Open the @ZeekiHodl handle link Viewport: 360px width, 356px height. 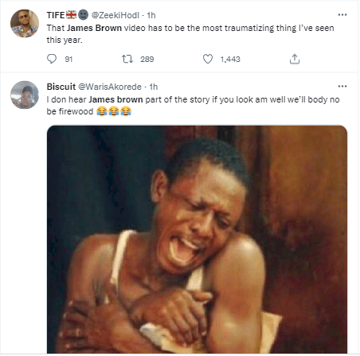[115, 15]
